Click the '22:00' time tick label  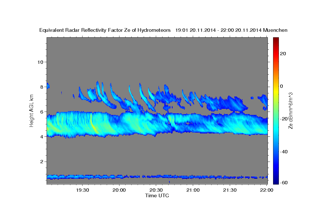(267, 190)
